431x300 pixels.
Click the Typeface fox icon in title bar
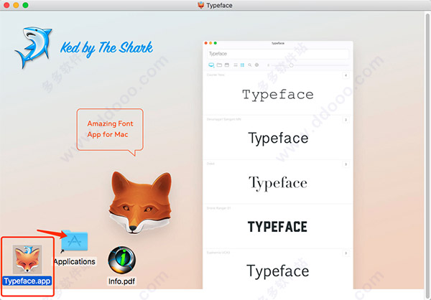[201, 5]
